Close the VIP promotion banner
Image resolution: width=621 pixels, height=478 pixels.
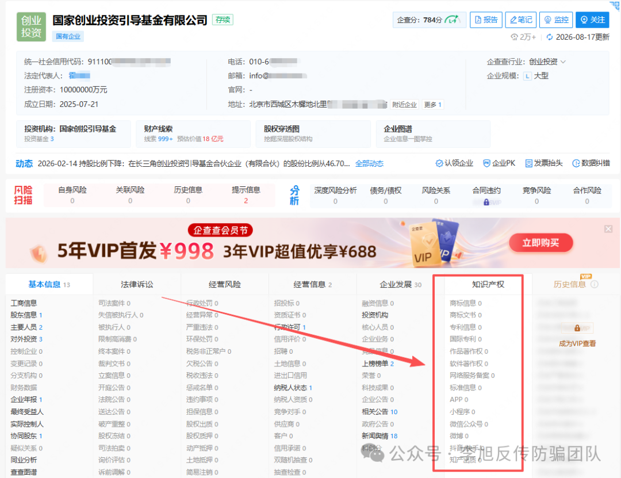608,229
